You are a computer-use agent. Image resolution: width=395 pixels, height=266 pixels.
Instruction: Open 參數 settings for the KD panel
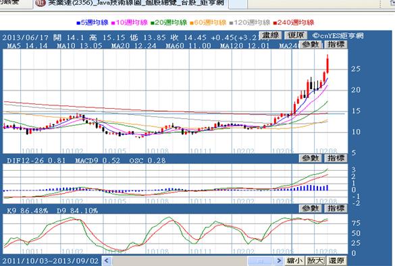(x=311, y=209)
